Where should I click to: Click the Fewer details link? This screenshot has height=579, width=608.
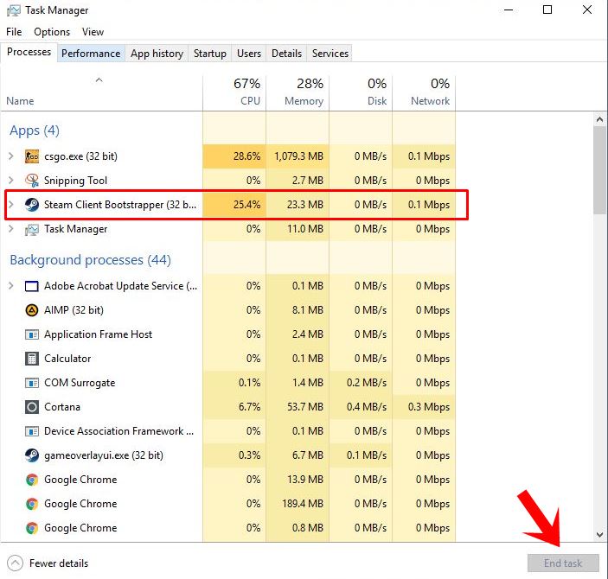pos(59,563)
